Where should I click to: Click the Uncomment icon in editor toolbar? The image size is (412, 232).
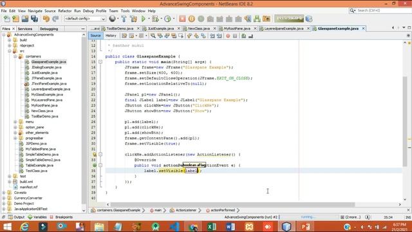(250, 36)
